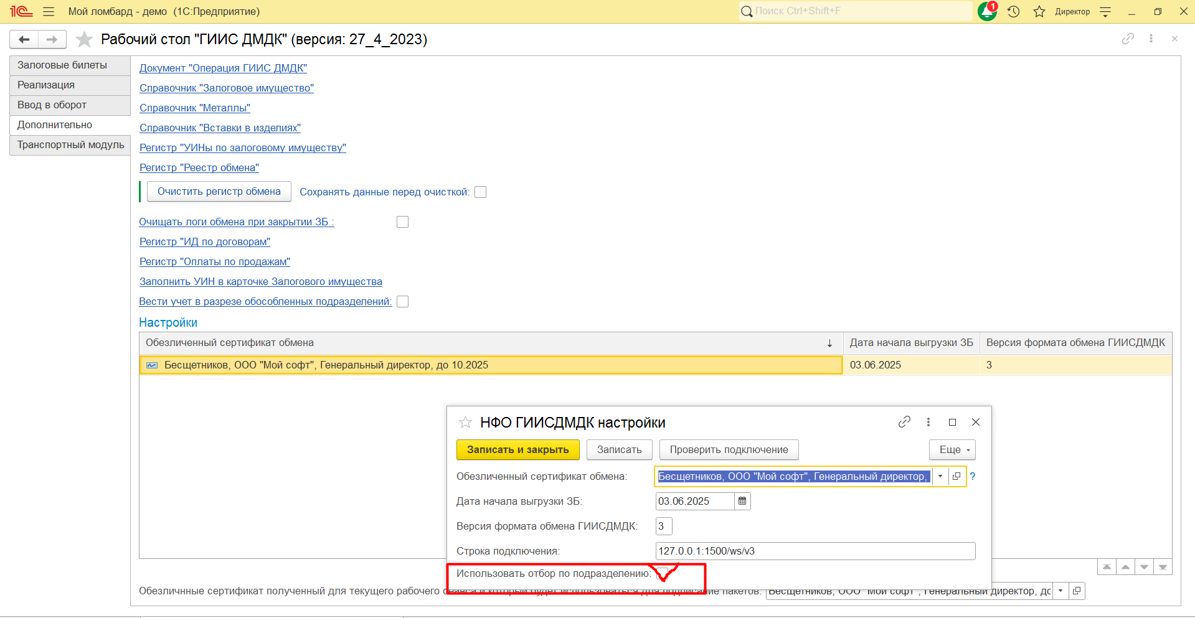Switch to Реализация tab
Viewport: 1195px width, 618px height.
pos(70,85)
